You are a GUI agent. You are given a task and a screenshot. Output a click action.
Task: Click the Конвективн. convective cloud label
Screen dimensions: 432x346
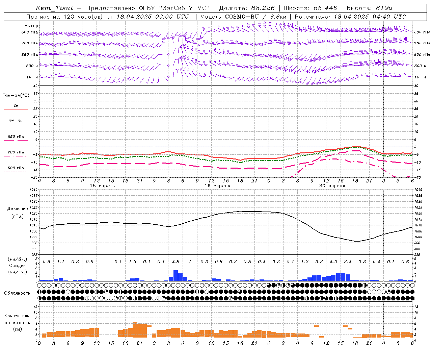(17, 316)
